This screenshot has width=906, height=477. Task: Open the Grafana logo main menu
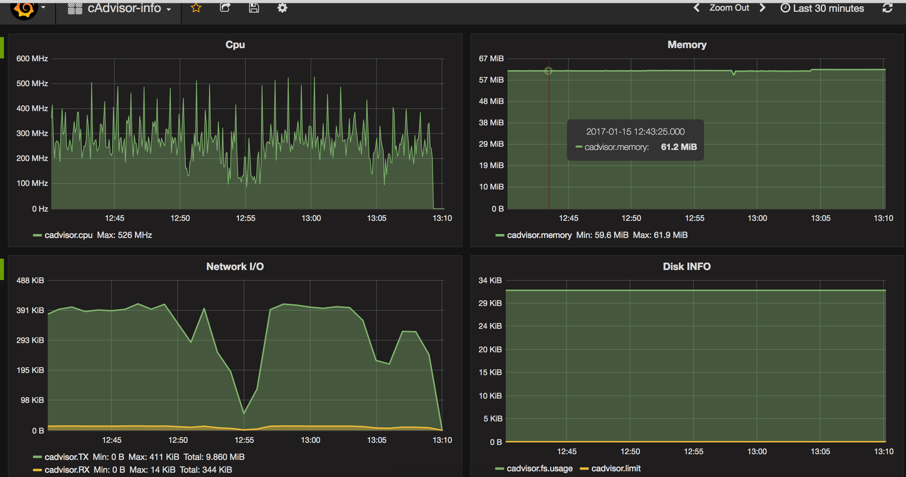click(24, 9)
